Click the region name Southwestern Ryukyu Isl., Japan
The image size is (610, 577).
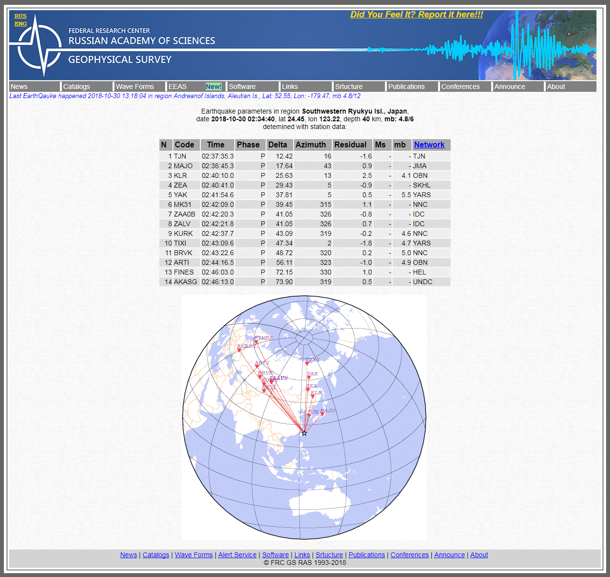coord(355,111)
